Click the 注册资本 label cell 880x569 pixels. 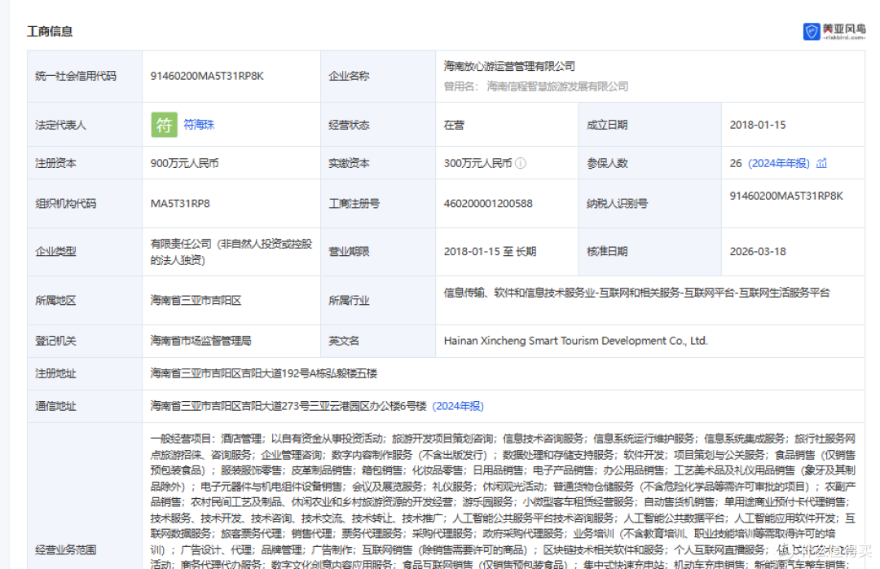85,164
